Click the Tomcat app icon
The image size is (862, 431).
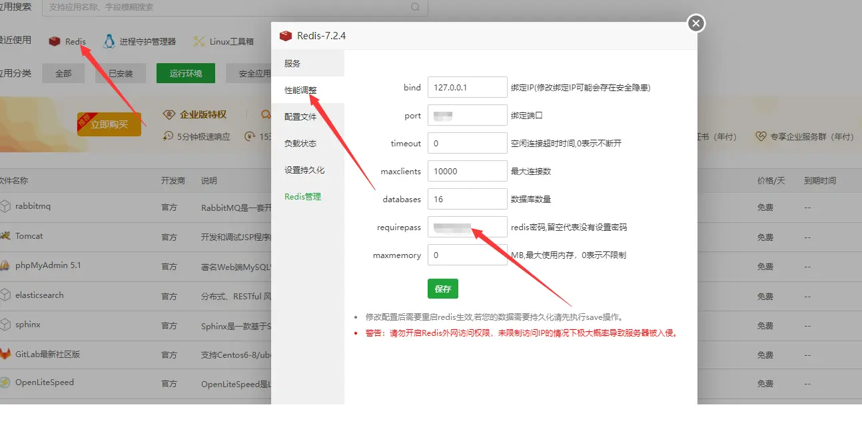(5, 236)
